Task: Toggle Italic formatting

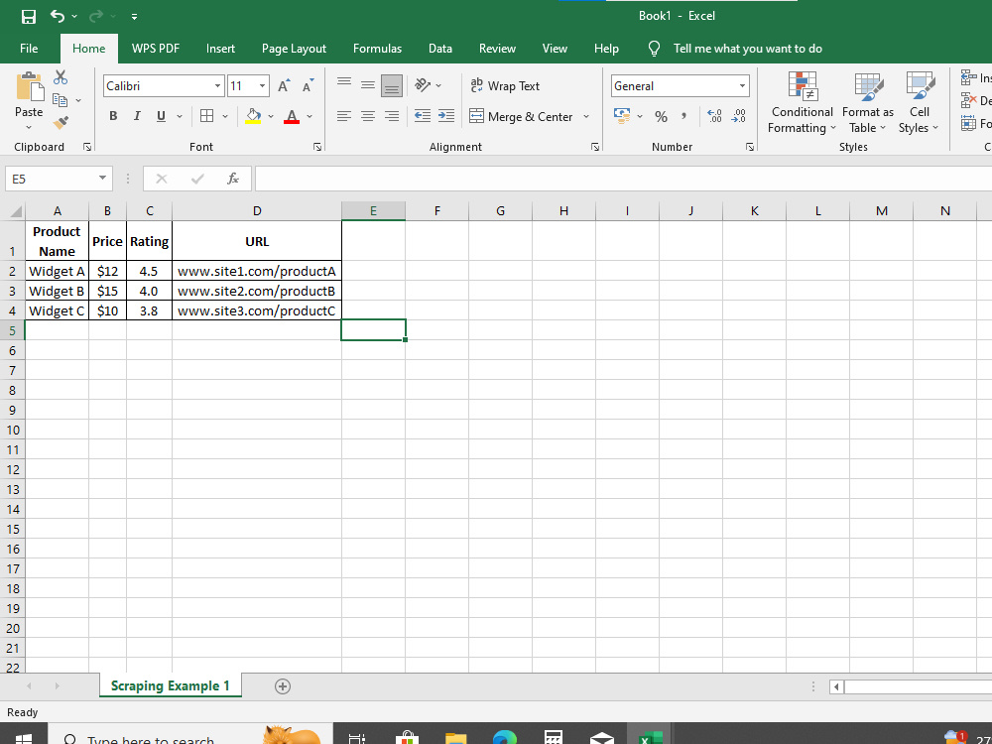Action: [x=137, y=116]
